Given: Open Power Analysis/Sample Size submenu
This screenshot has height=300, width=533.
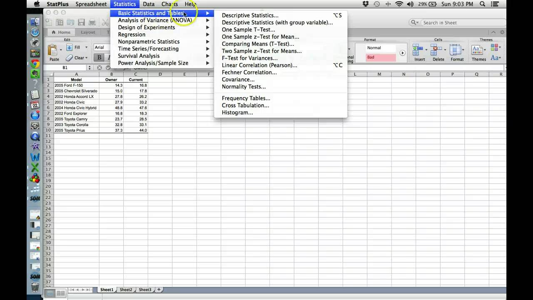Looking at the screenshot, I should coord(162,63).
